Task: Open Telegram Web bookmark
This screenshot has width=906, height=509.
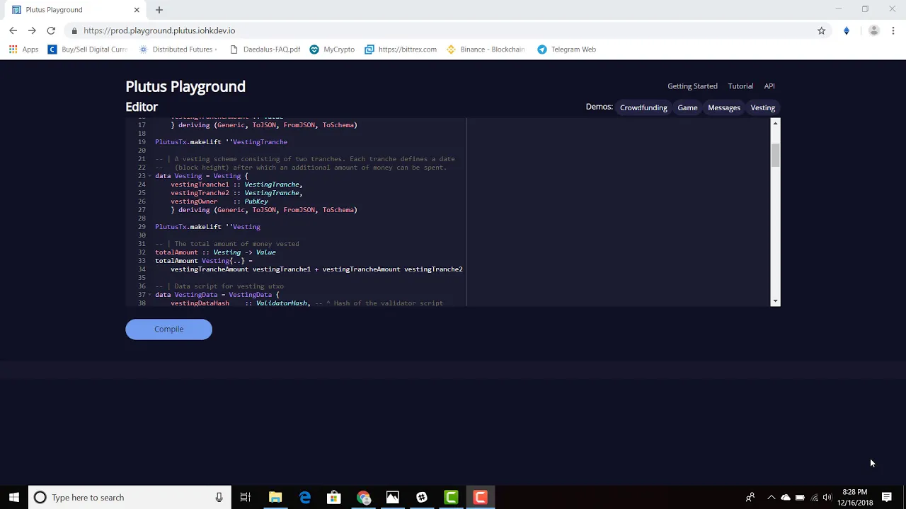Action: [x=566, y=49]
